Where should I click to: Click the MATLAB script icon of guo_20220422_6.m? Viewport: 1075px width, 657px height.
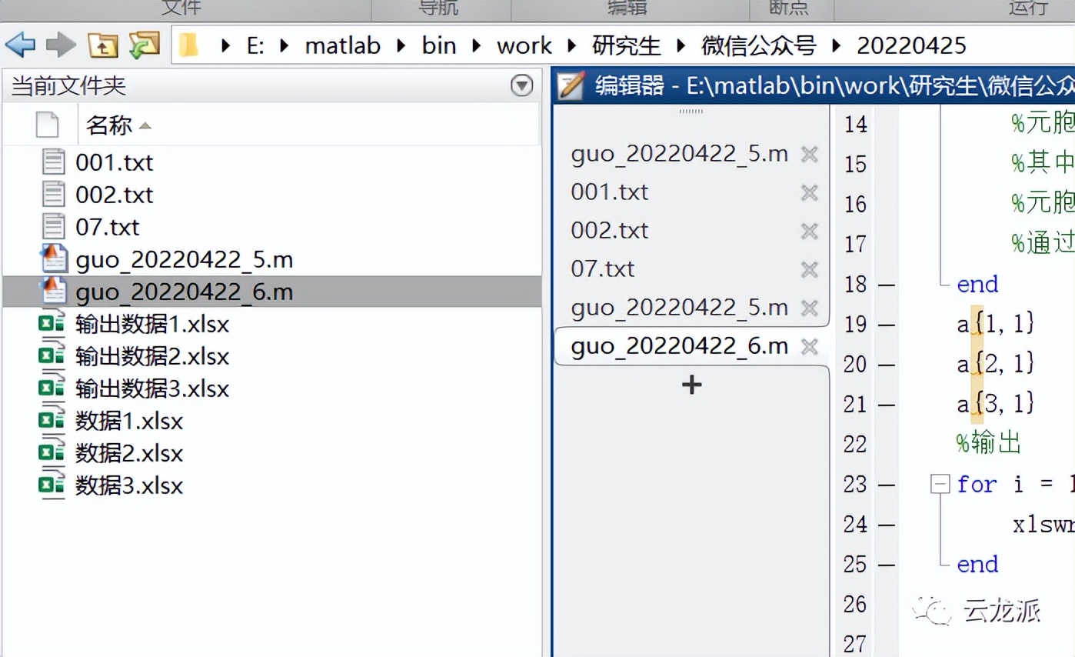(x=52, y=292)
